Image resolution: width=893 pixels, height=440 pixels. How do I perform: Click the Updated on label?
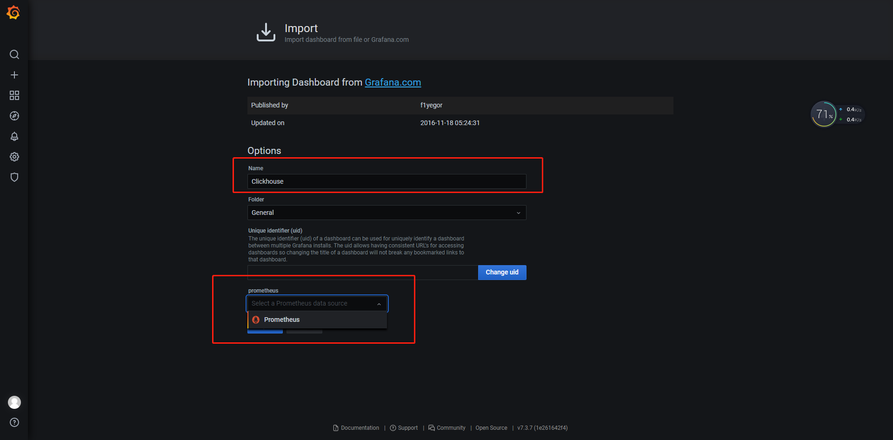tap(268, 123)
